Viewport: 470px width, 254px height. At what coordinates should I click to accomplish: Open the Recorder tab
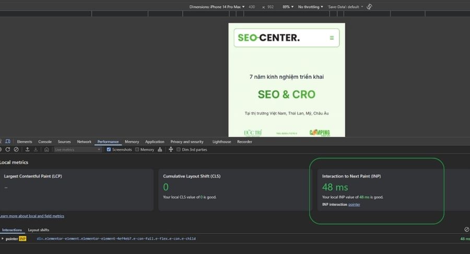244,142
